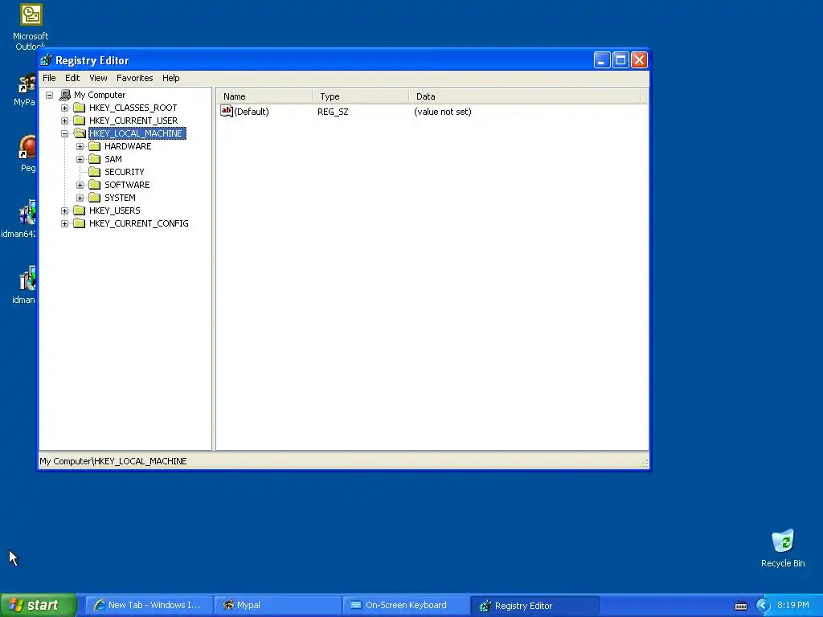Viewport: 823px width, 617px height.
Task: Open the Help menu
Action: [170, 78]
